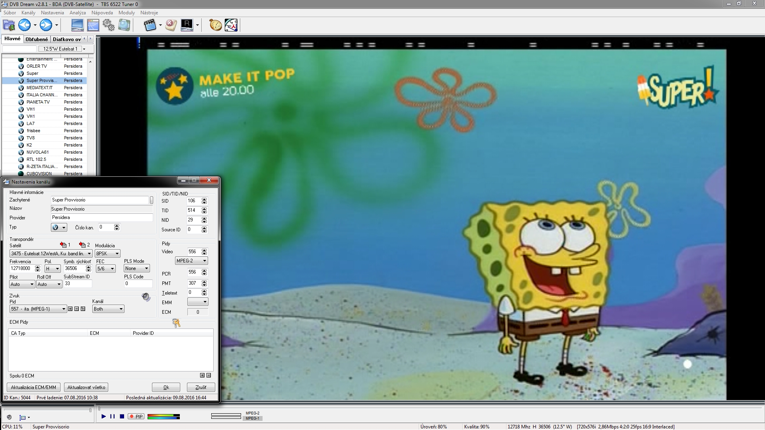Open the video MPEG-2 codec dropdown
Viewport: 765px width, 430px height.
(x=191, y=261)
